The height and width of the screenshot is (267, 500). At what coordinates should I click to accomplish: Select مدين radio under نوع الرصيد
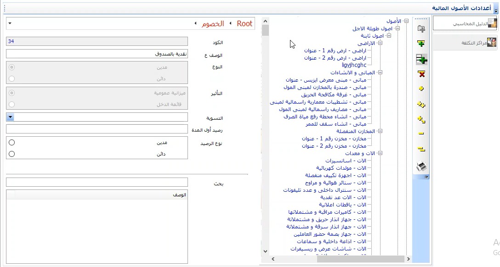(x=12, y=142)
